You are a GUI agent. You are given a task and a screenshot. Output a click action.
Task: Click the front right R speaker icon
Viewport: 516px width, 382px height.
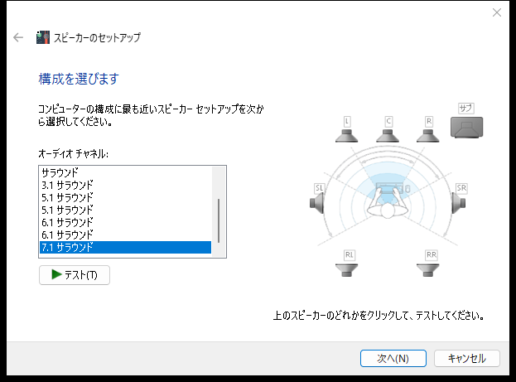point(428,136)
